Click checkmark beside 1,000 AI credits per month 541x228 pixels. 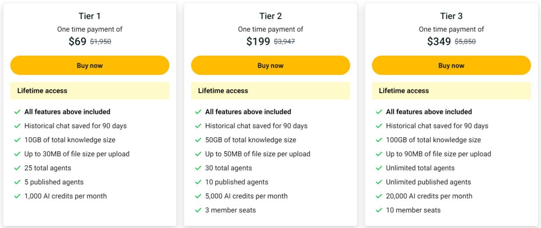(17, 196)
